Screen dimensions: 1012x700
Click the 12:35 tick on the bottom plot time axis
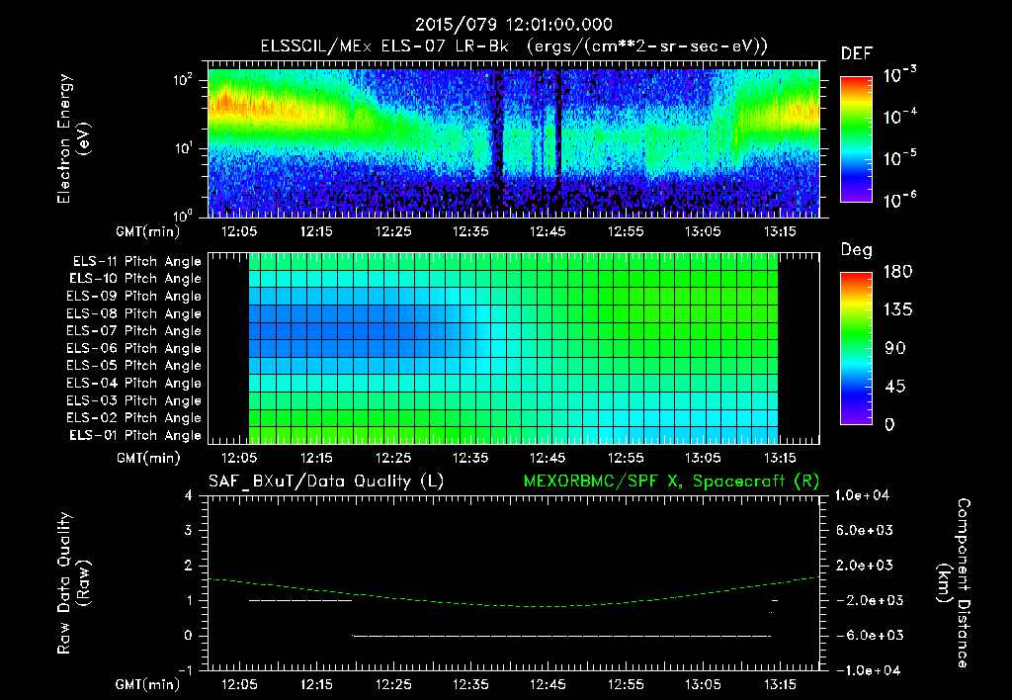pyautogui.click(x=470, y=684)
